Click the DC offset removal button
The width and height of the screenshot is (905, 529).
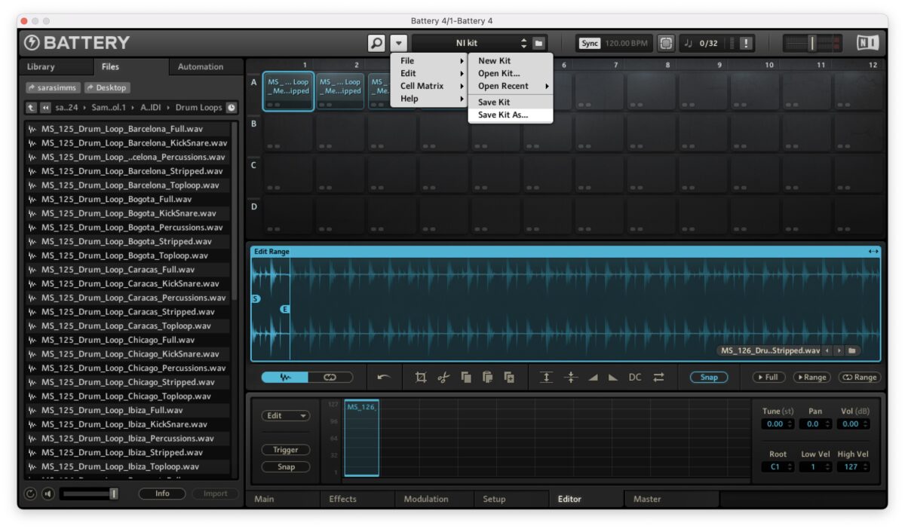pyautogui.click(x=635, y=378)
